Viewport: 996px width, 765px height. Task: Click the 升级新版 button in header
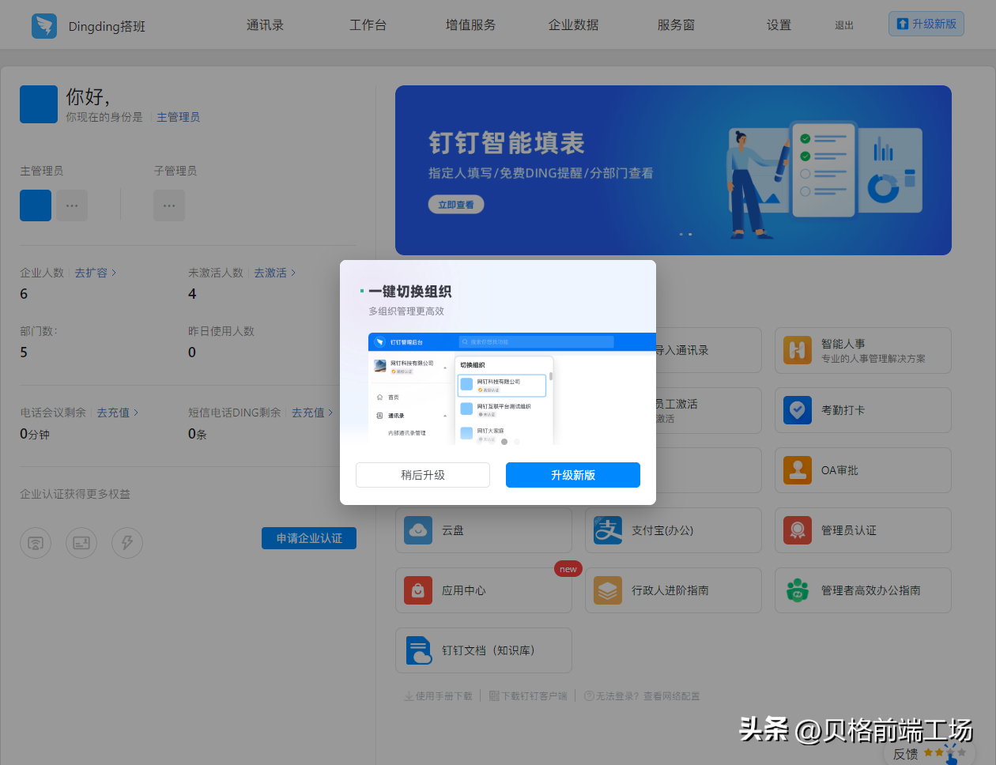tap(926, 24)
